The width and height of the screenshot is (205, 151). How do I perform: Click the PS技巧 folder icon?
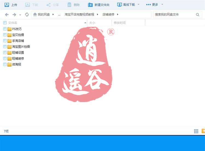pyautogui.click(x=9, y=29)
